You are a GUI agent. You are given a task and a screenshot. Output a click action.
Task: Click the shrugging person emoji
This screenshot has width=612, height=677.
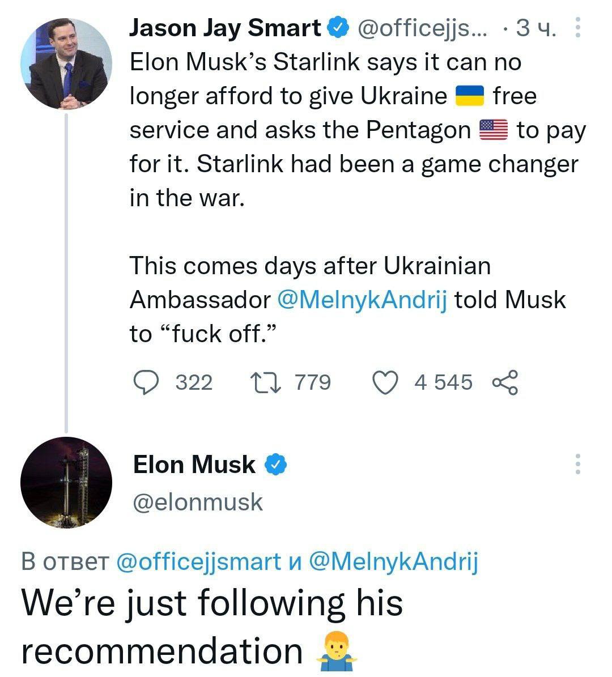point(337,650)
